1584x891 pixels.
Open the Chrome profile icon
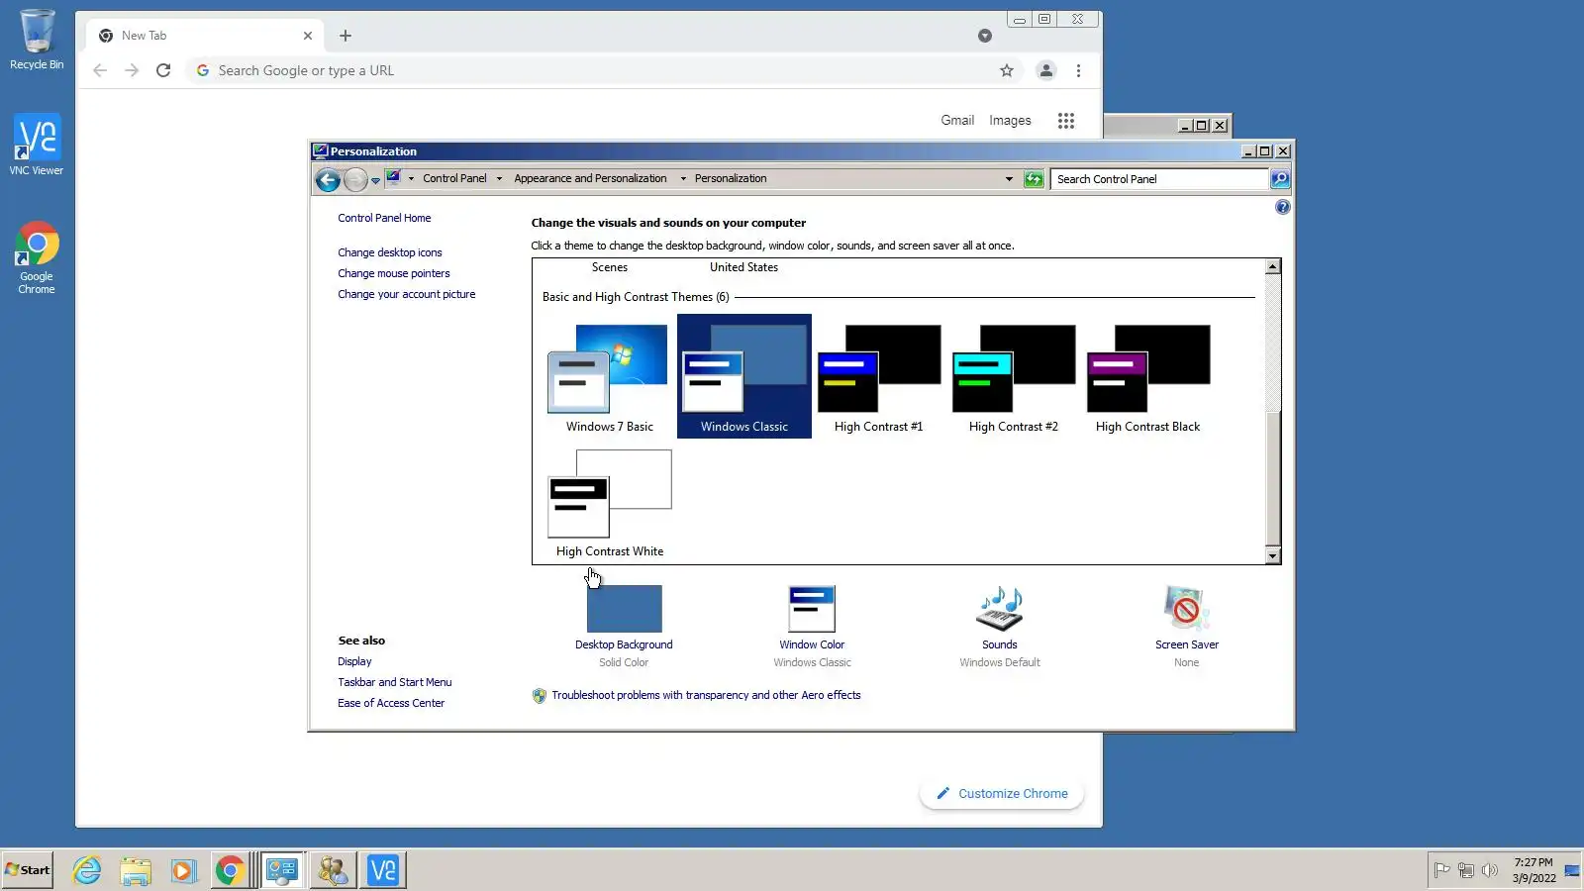coord(1045,70)
